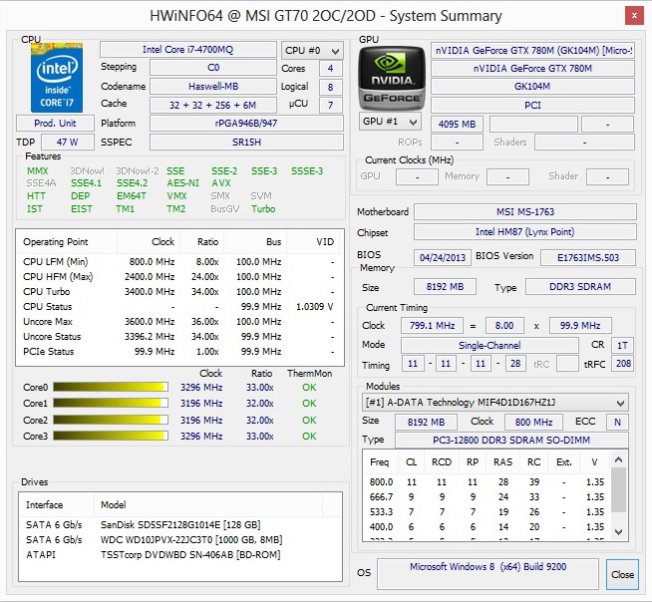Click the Intel Core i7 logo
The image size is (652, 602).
click(x=57, y=78)
